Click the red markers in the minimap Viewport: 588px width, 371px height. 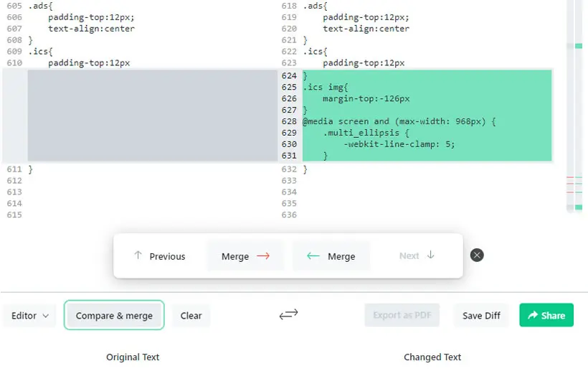point(570,184)
